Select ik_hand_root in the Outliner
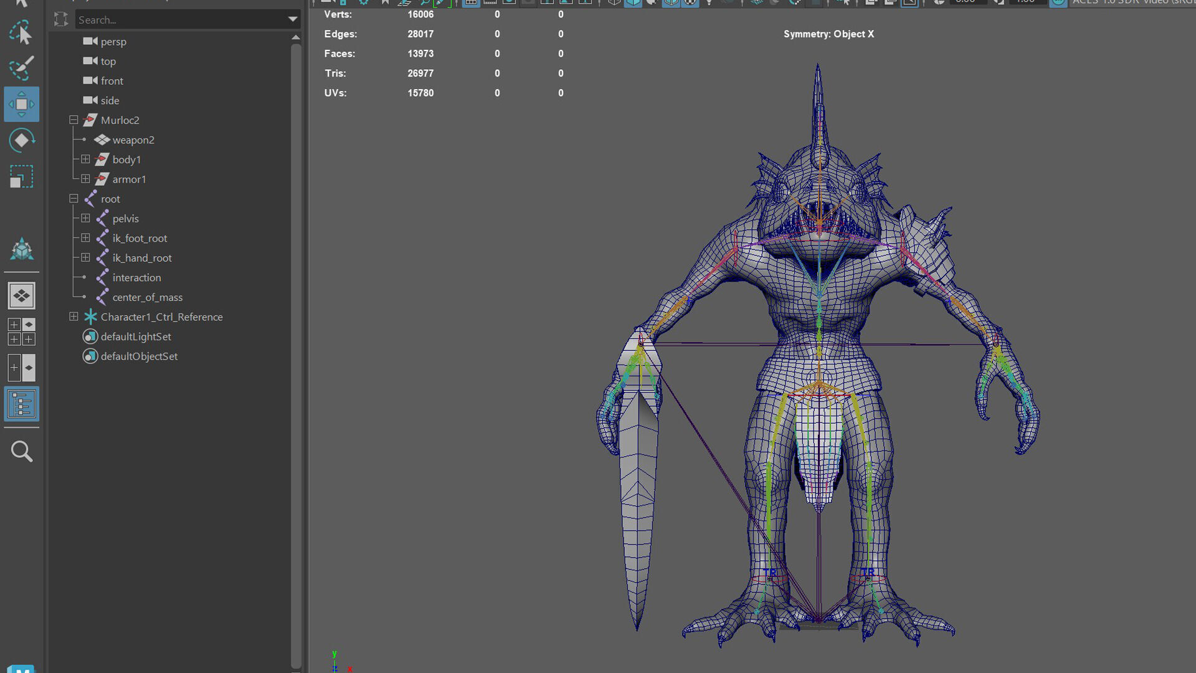The height and width of the screenshot is (673, 1196). (x=142, y=258)
